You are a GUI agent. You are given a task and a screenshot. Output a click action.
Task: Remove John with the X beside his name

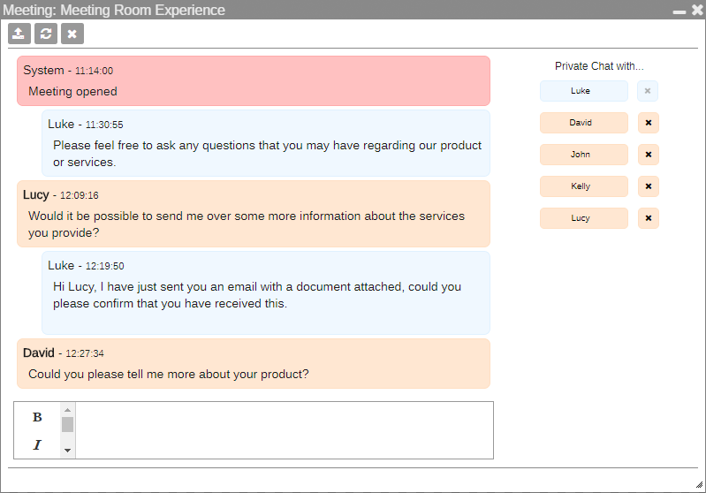(x=649, y=155)
